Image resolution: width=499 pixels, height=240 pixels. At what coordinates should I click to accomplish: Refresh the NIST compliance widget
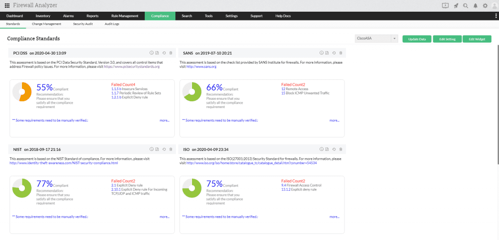tap(164, 149)
